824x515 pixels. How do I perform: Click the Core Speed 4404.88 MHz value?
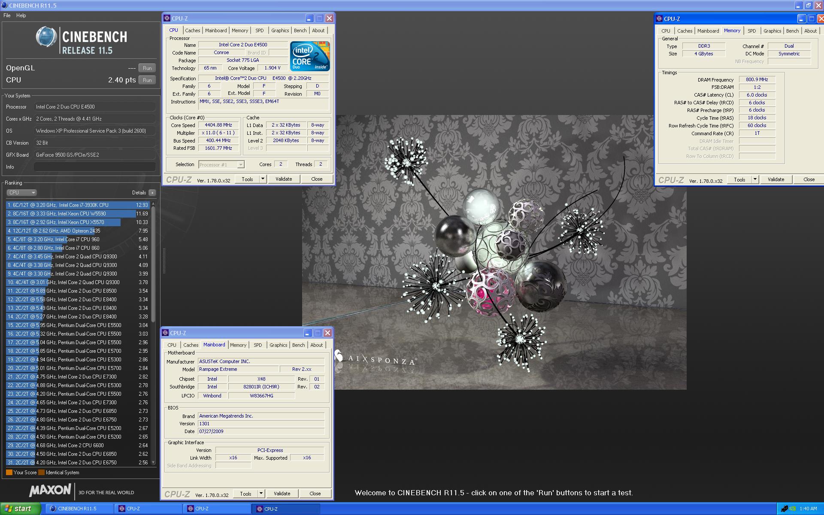[218, 125]
